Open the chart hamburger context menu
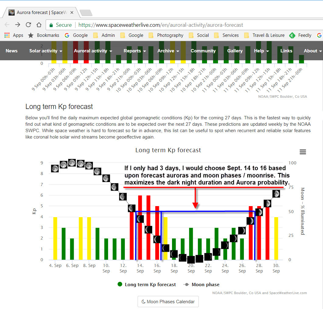 pyautogui.click(x=303, y=152)
